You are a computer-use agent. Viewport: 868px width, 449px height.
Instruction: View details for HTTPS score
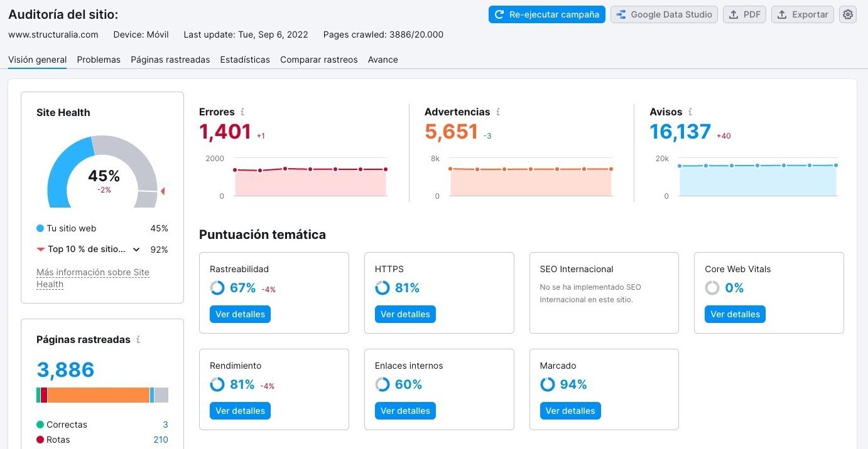[405, 314]
